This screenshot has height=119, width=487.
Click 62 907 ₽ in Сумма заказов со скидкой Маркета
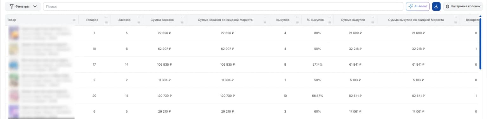(227, 49)
